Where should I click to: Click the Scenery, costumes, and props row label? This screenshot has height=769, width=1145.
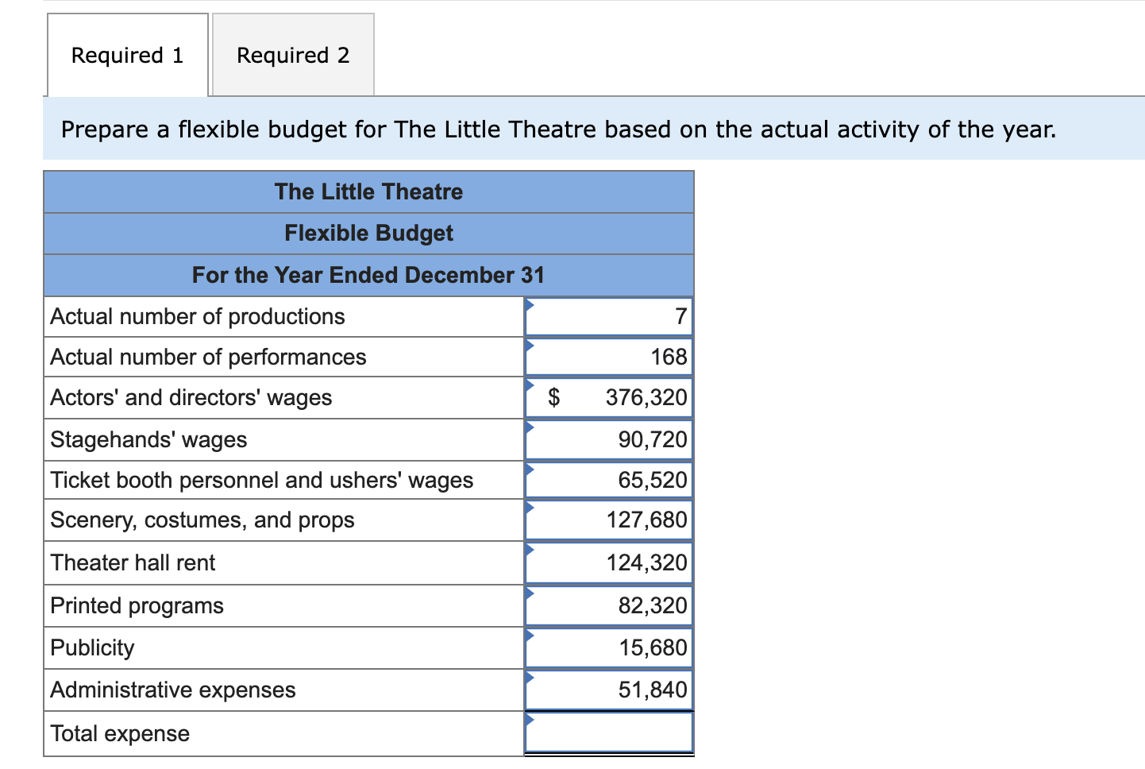click(202, 520)
